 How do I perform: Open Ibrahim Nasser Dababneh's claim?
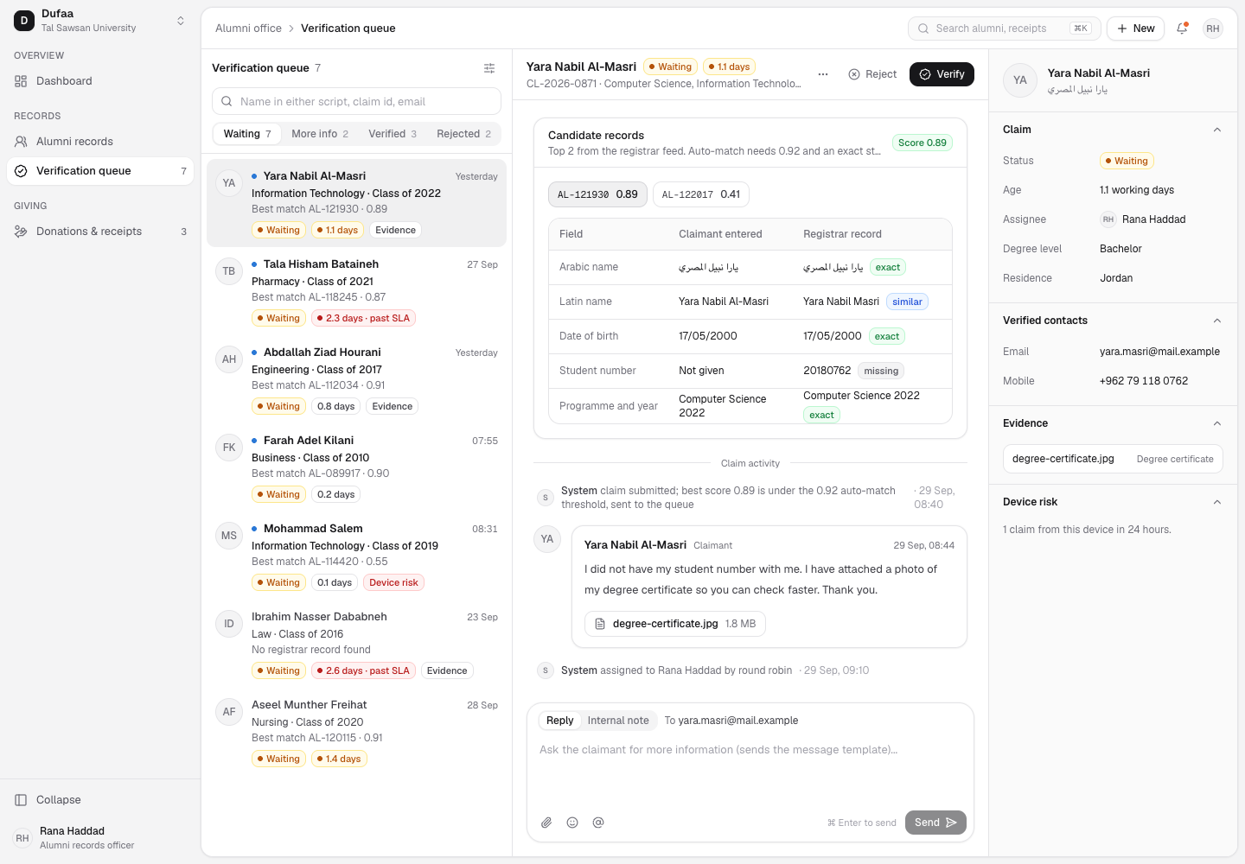click(x=356, y=645)
